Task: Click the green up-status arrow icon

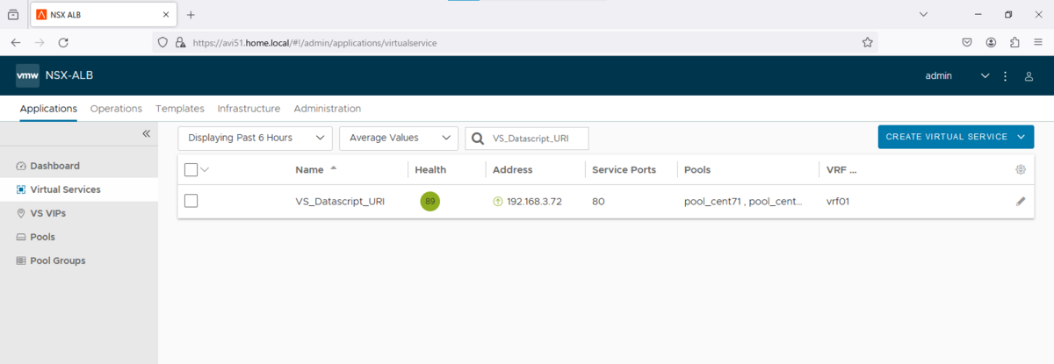Action: 498,201
